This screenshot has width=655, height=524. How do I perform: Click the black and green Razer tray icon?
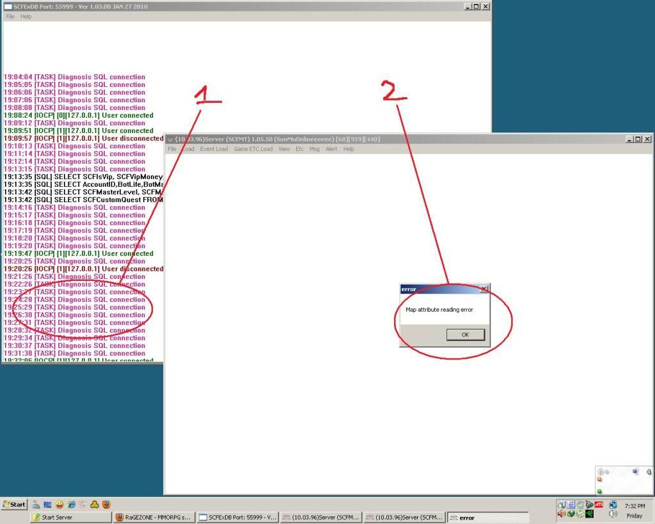(589, 514)
